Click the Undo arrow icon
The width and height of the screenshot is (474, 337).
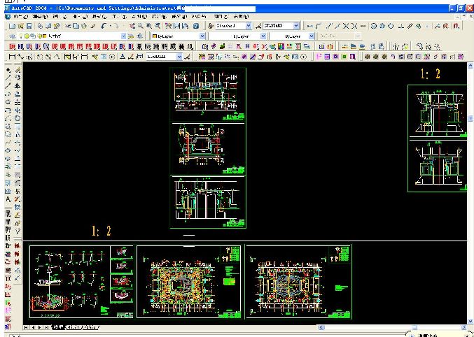point(104,27)
